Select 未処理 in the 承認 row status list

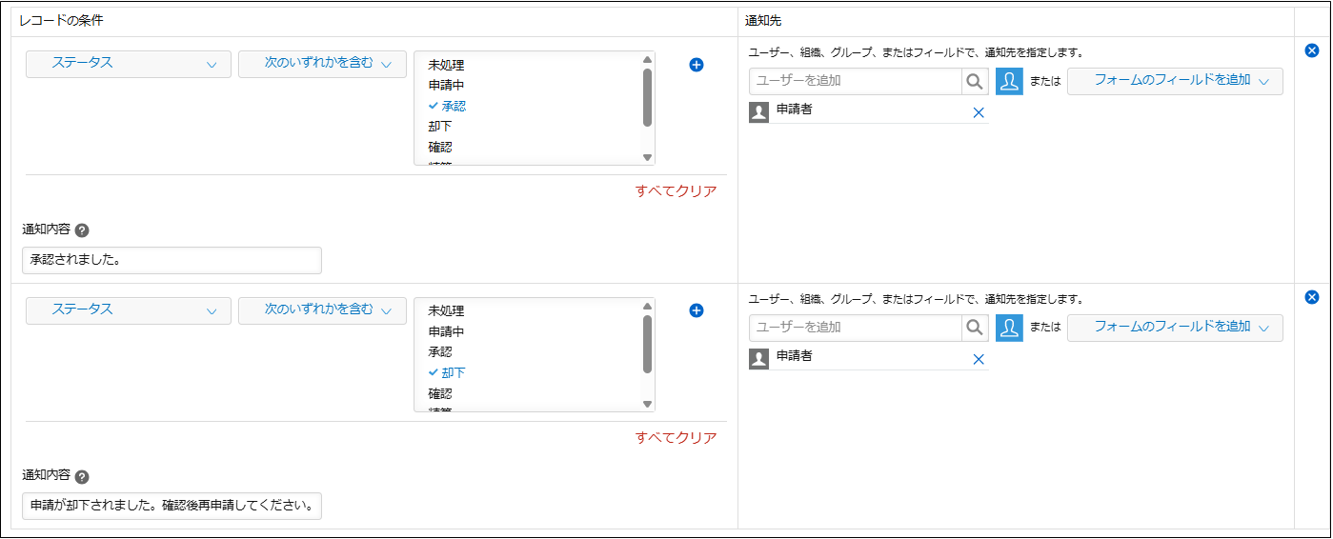pyautogui.click(x=446, y=65)
